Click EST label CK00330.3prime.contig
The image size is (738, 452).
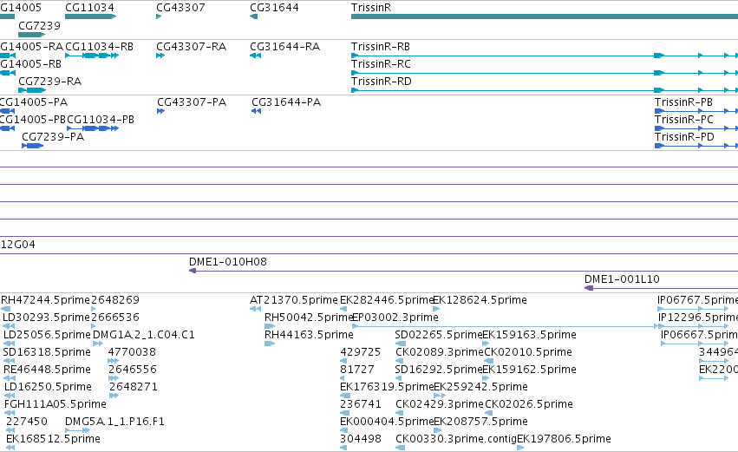coord(456,439)
